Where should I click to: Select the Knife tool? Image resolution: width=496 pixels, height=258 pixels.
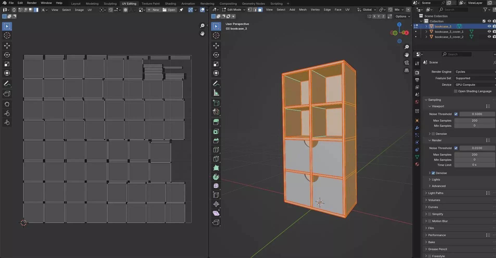point(216,159)
